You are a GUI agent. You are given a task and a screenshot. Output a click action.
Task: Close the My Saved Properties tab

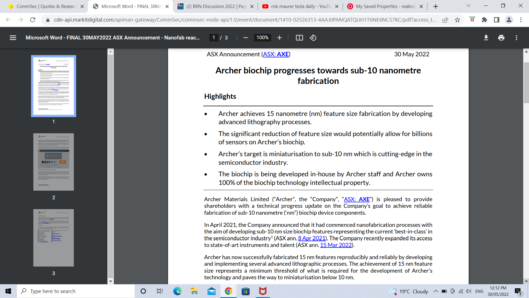(421, 6)
